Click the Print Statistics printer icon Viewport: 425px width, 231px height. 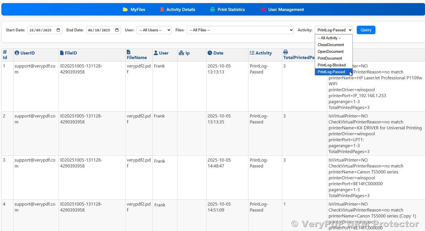212,10
